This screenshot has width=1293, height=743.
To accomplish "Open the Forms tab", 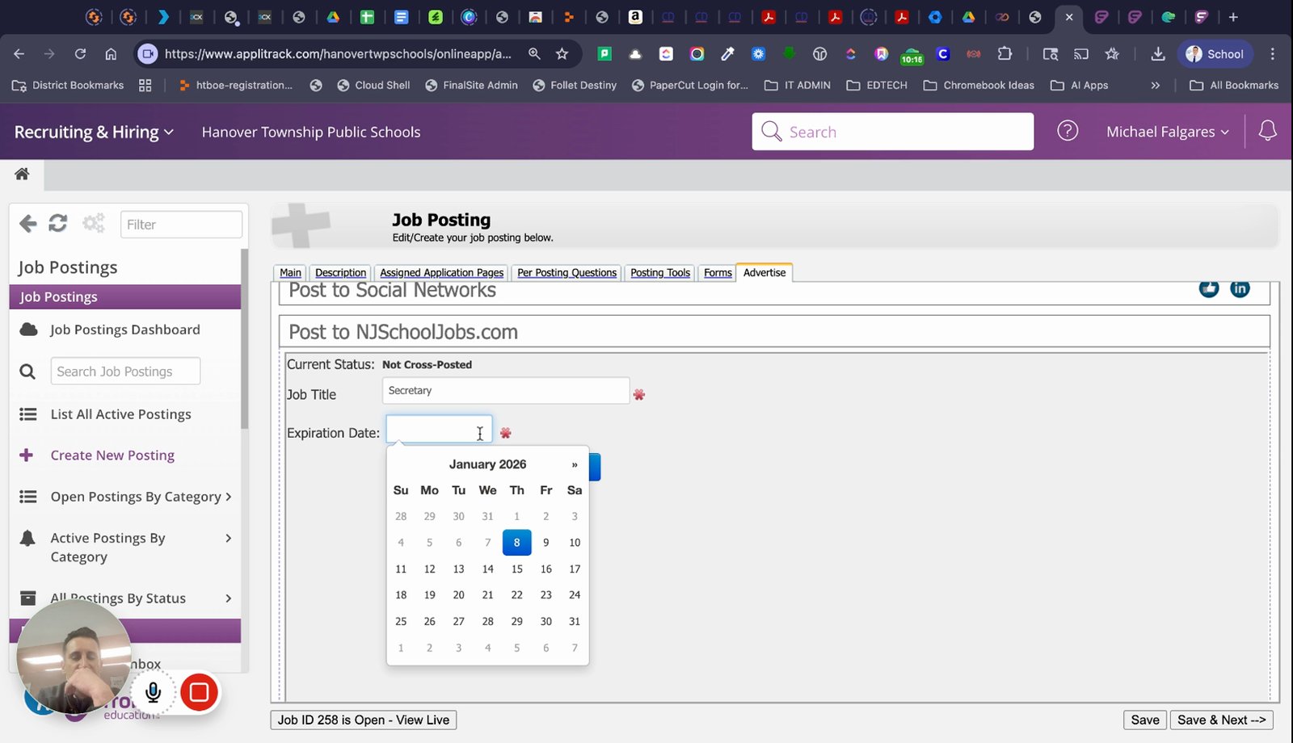I will [x=718, y=273].
